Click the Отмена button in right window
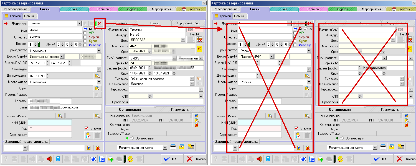 pos(406,159)
